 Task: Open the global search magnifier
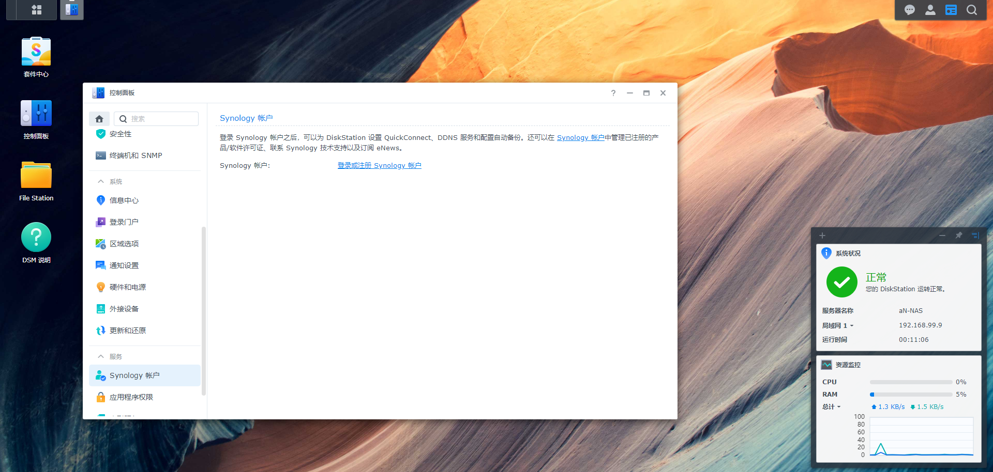pos(972,10)
